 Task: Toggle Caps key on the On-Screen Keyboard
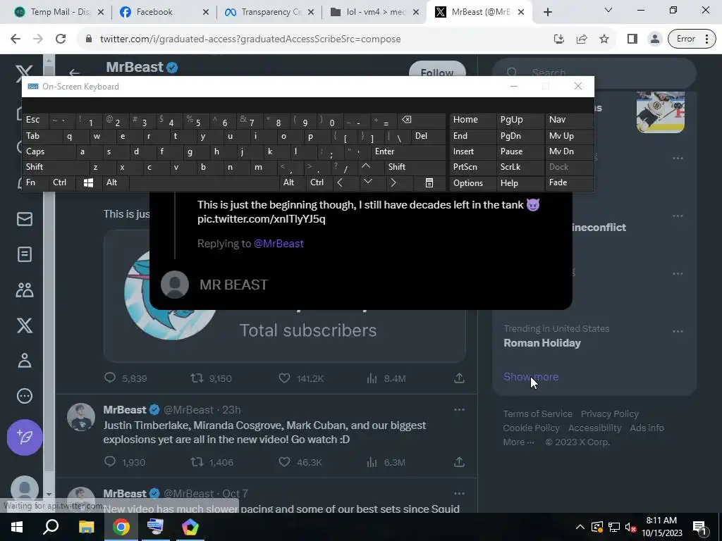tap(48, 151)
